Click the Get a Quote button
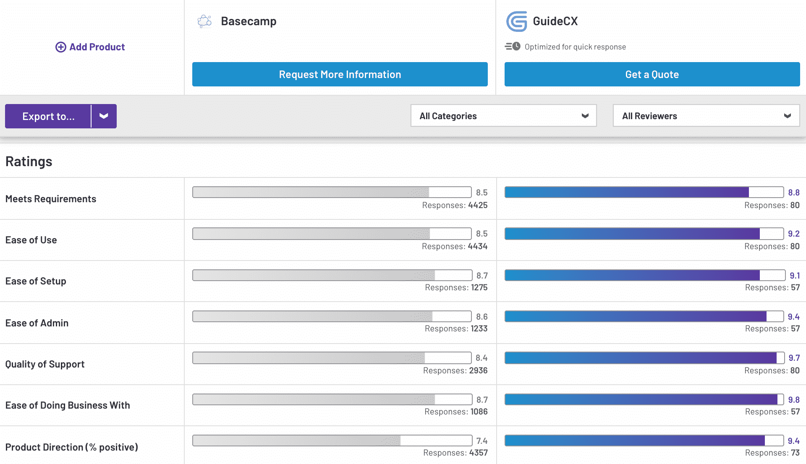The width and height of the screenshot is (806, 464). 652,74
